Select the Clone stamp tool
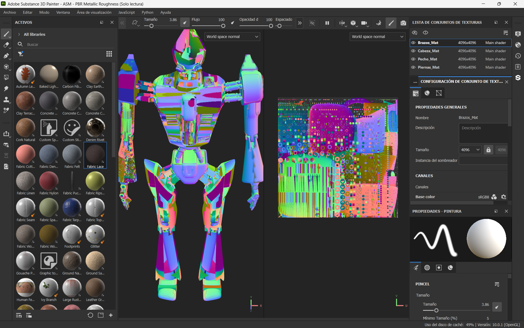The width and height of the screenshot is (524, 328). click(x=6, y=99)
